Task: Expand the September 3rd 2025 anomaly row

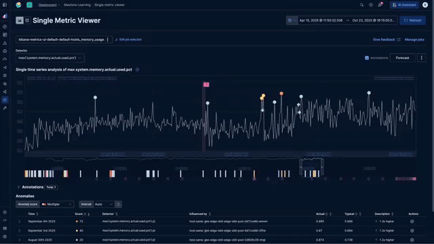Action: 20,230
